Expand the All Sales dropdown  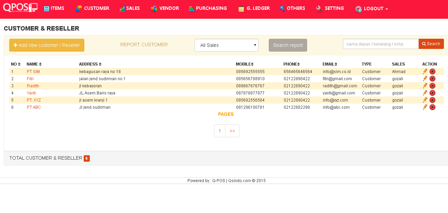coord(226,45)
